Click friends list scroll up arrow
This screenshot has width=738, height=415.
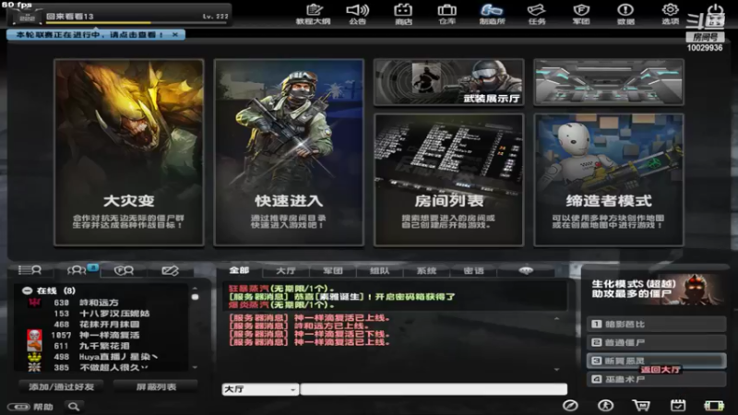195,289
